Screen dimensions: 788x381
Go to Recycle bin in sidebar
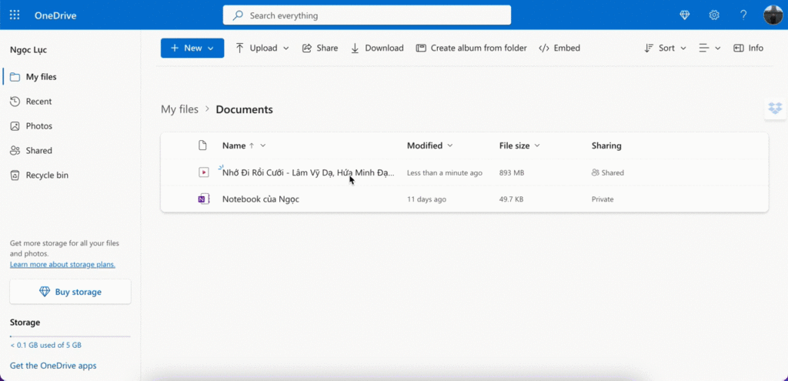coord(47,175)
